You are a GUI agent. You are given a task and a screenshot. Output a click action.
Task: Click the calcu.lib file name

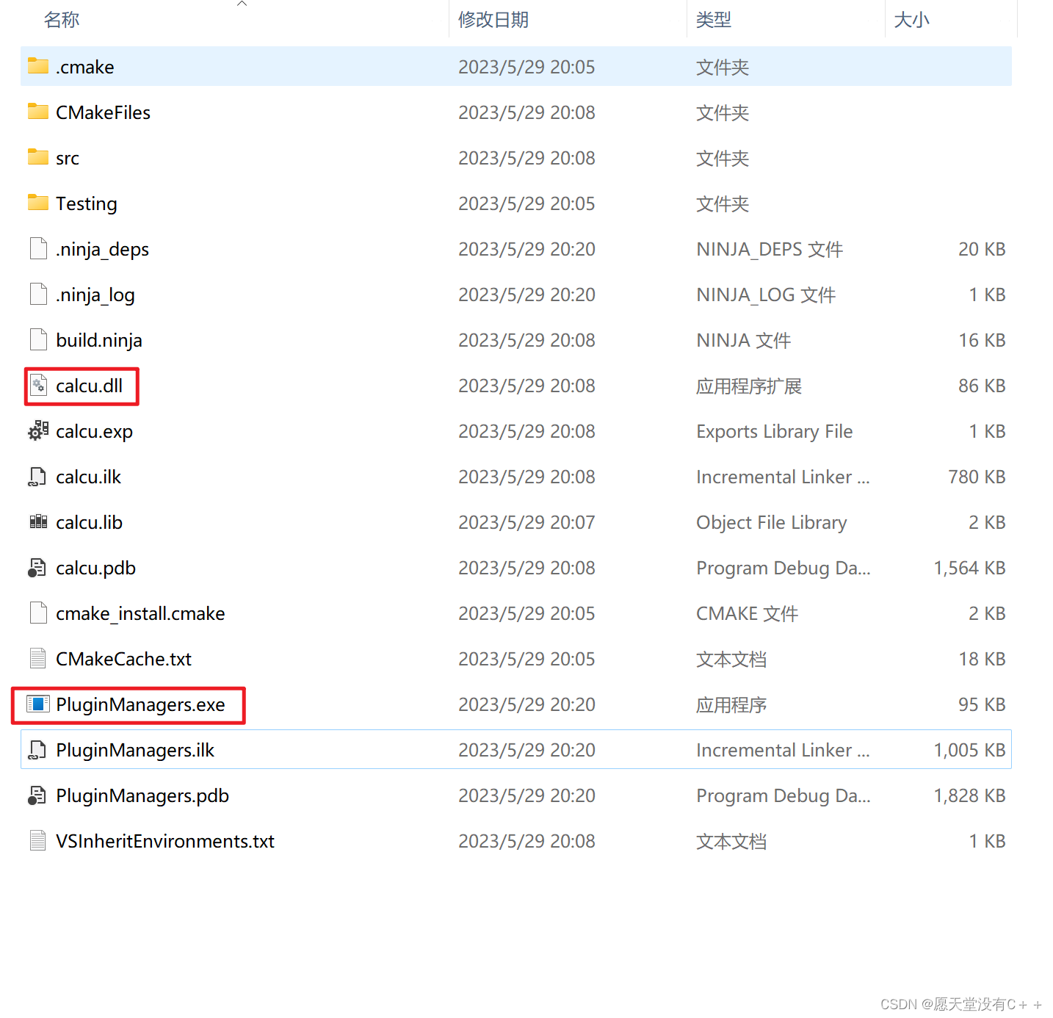pyautogui.click(x=90, y=522)
